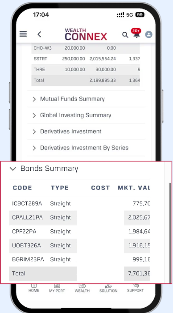The width and height of the screenshot is (173, 313).
Task: Expand Mutual Funds Summary section
Action: (86, 99)
